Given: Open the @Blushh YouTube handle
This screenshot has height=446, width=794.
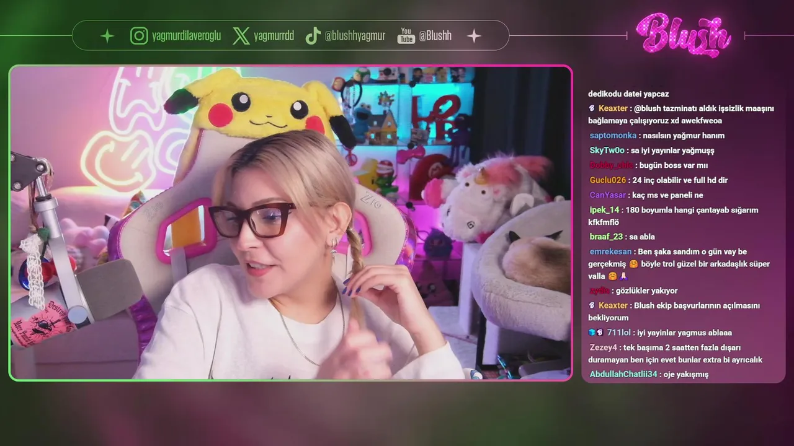Looking at the screenshot, I should click(x=435, y=36).
